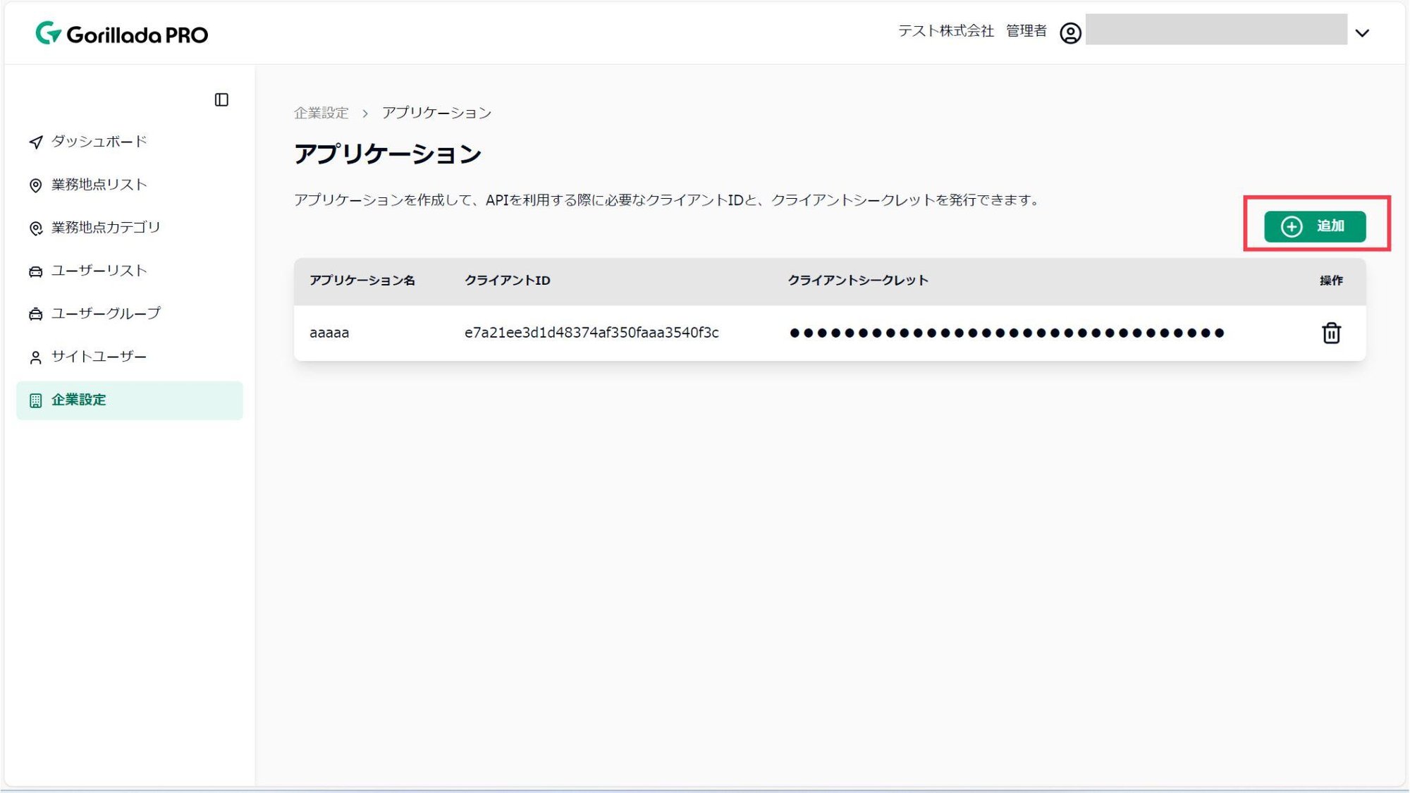Click the 操作 column header

point(1331,281)
